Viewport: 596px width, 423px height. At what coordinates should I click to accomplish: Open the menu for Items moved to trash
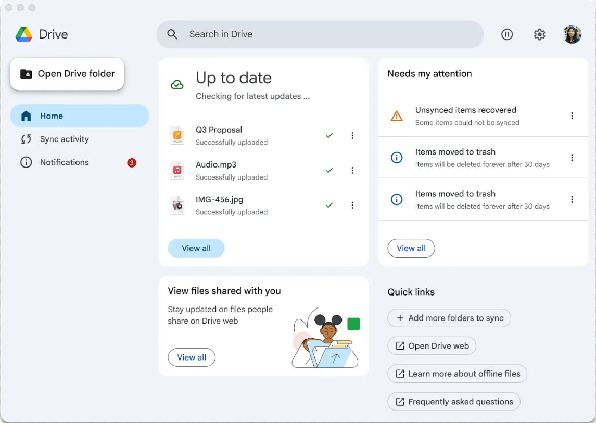[x=572, y=157]
